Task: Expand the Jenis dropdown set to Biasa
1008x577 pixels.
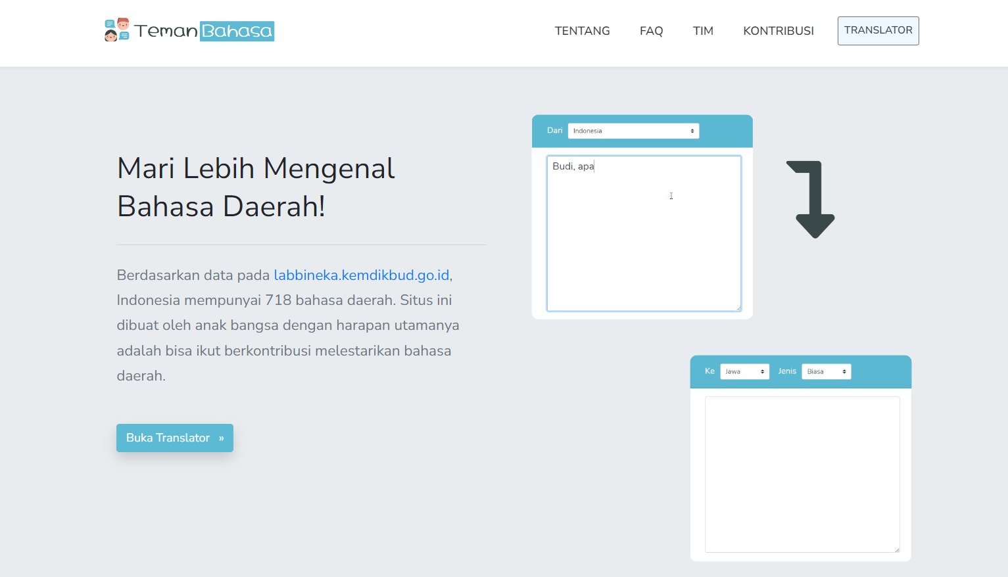Action: click(826, 371)
